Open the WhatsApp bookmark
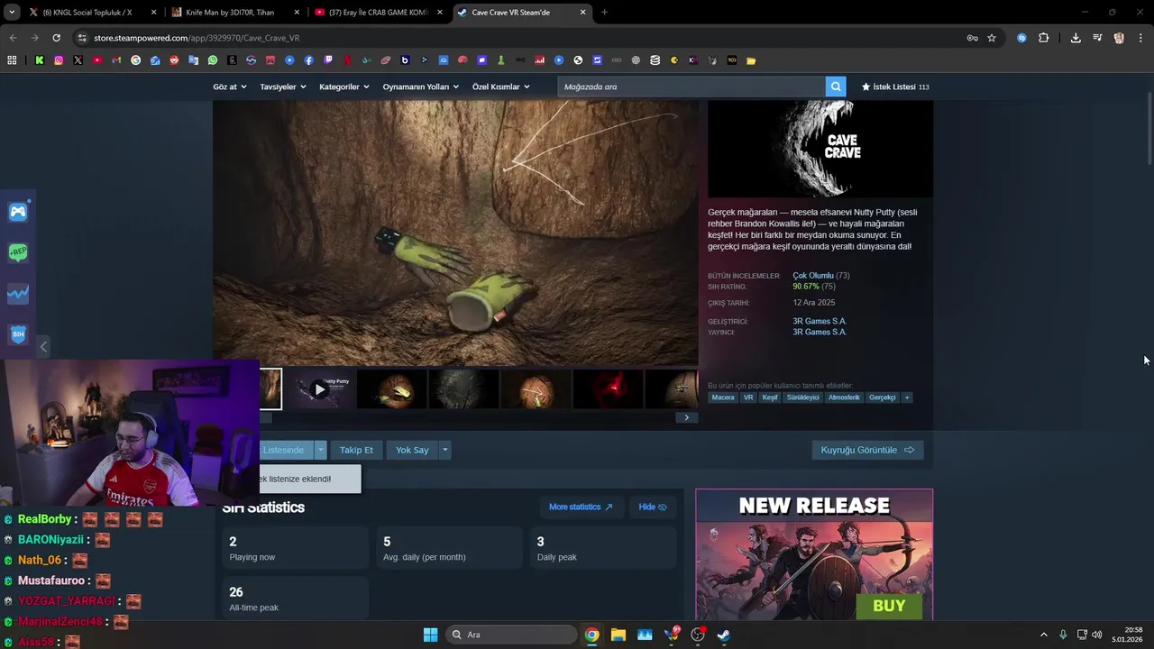 pos(213,60)
